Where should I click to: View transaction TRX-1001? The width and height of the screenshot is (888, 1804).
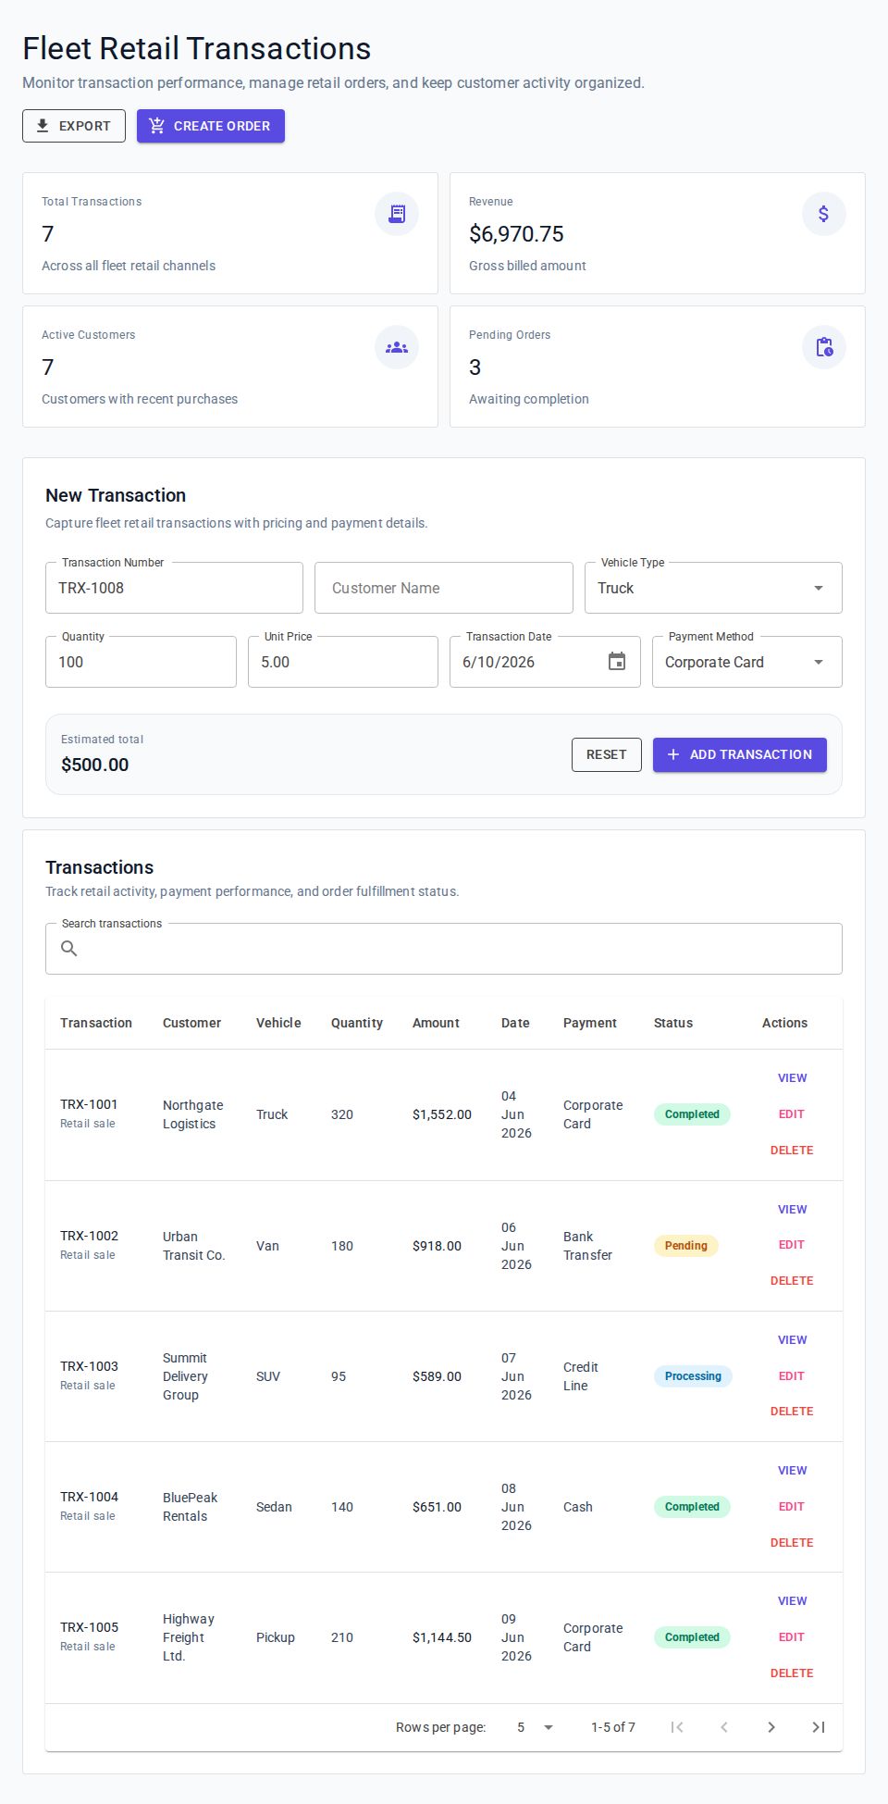tap(792, 1078)
